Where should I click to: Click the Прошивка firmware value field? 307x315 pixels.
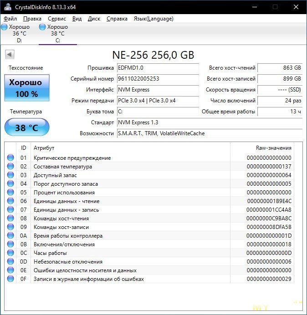[158, 68]
